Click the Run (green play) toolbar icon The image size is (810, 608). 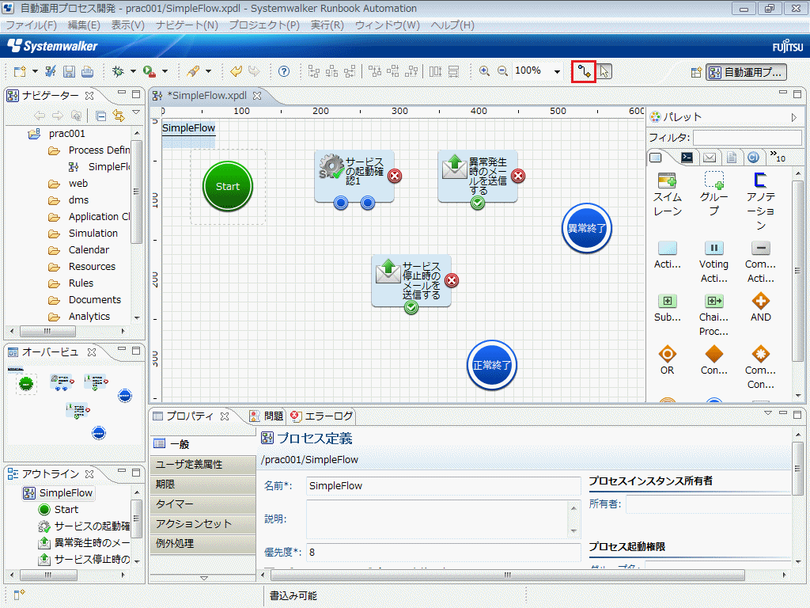tap(150, 71)
